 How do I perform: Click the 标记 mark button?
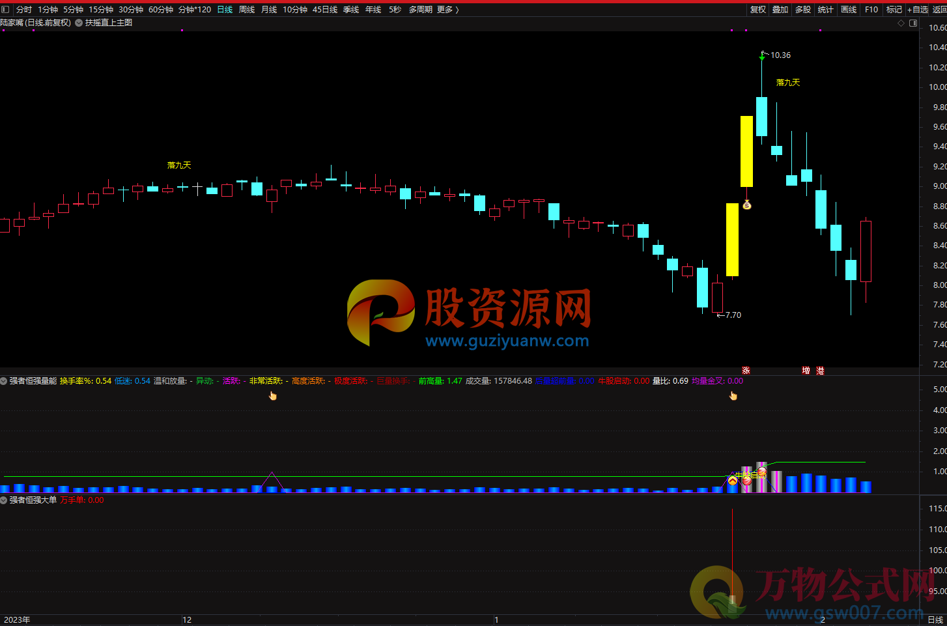click(894, 9)
